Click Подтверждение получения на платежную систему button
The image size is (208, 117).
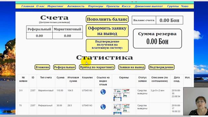coord(107,45)
